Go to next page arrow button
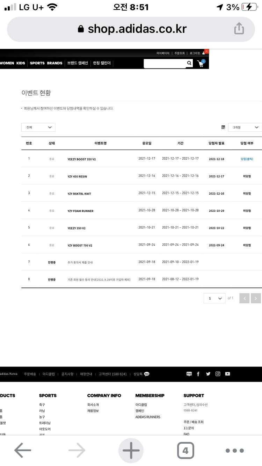This screenshot has width=262, height=466. pos(256,298)
